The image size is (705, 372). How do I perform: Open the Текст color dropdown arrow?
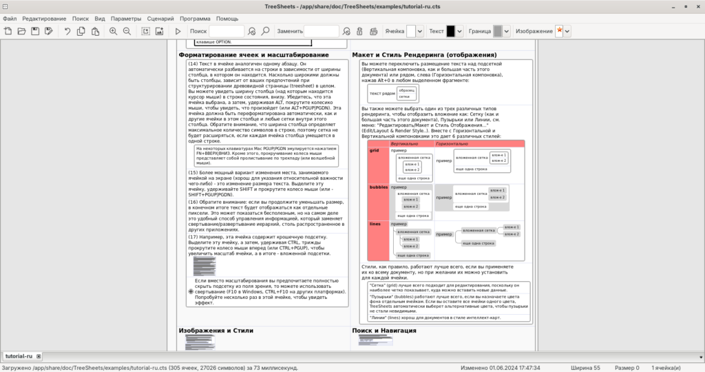coord(459,31)
